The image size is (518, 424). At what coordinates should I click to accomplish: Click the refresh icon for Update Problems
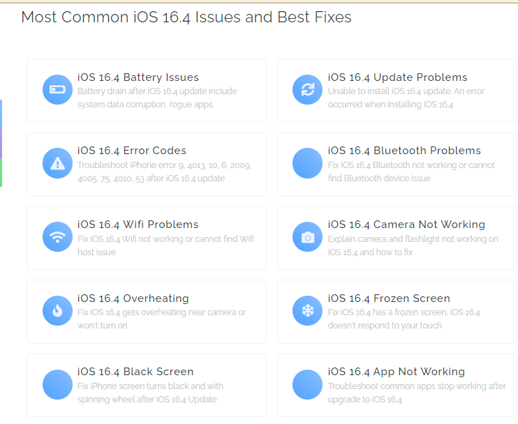(308, 90)
